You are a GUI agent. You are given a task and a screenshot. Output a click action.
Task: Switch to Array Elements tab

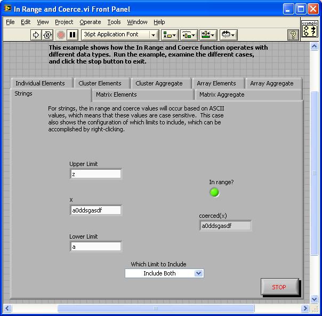pyautogui.click(x=218, y=83)
